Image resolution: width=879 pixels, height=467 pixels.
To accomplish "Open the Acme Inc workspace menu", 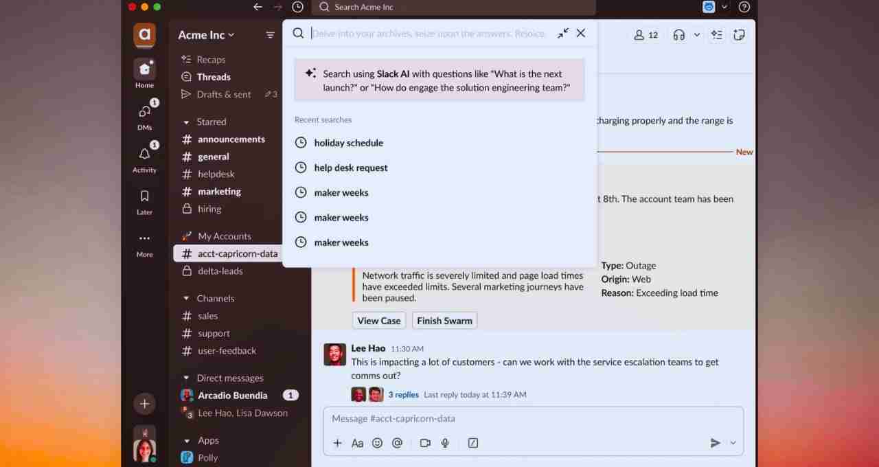I will [206, 35].
